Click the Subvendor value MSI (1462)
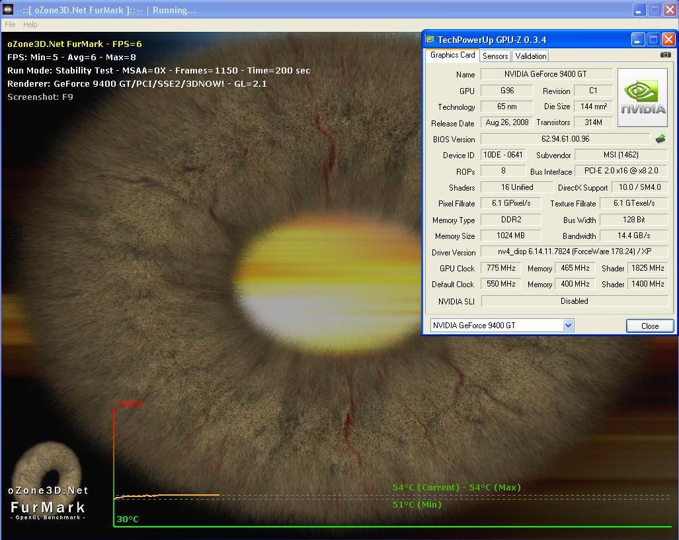Image resolution: width=679 pixels, height=540 pixels. 621,155
